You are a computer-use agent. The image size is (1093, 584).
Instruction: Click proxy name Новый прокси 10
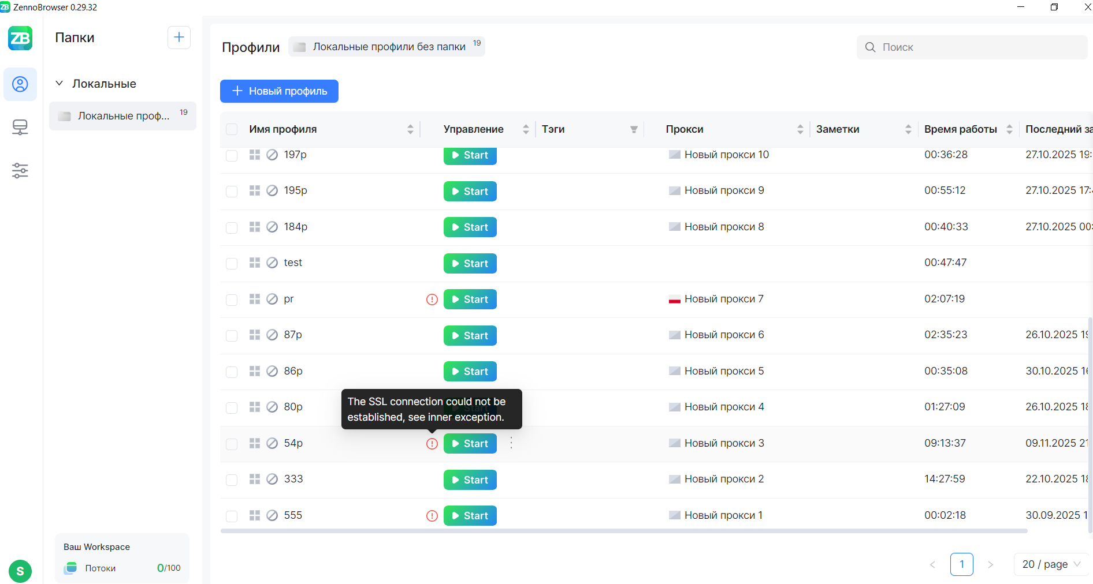coord(727,155)
